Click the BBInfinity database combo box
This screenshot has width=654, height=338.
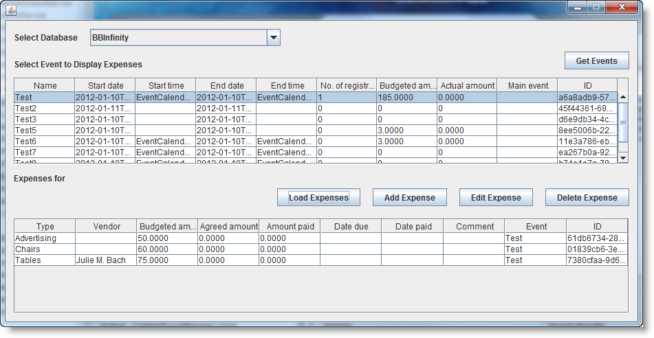(185, 38)
